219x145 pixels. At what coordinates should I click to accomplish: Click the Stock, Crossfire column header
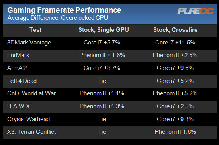point(176,30)
